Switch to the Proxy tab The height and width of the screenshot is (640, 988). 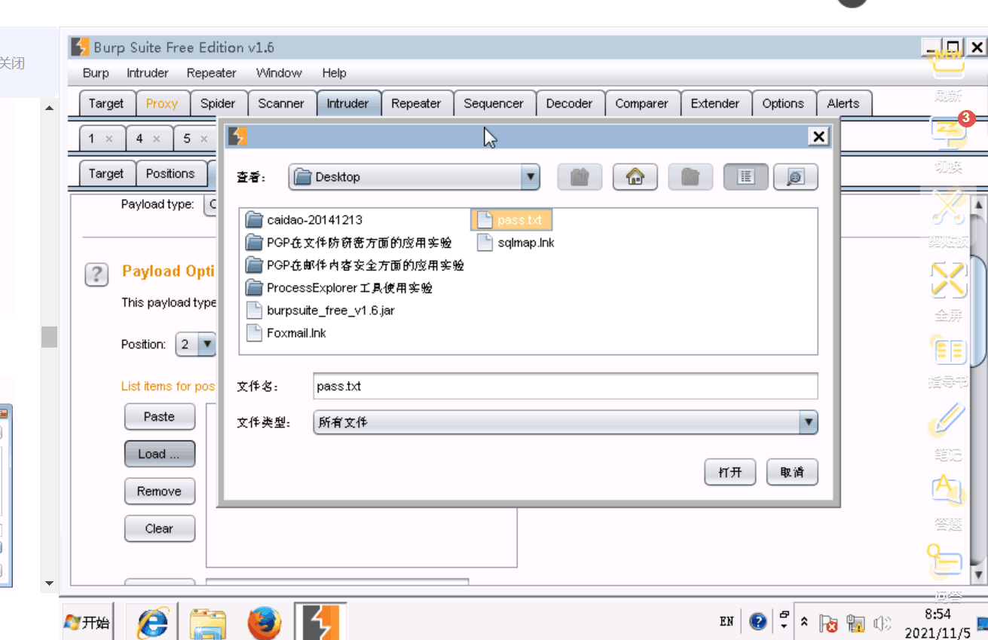coord(162,104)
